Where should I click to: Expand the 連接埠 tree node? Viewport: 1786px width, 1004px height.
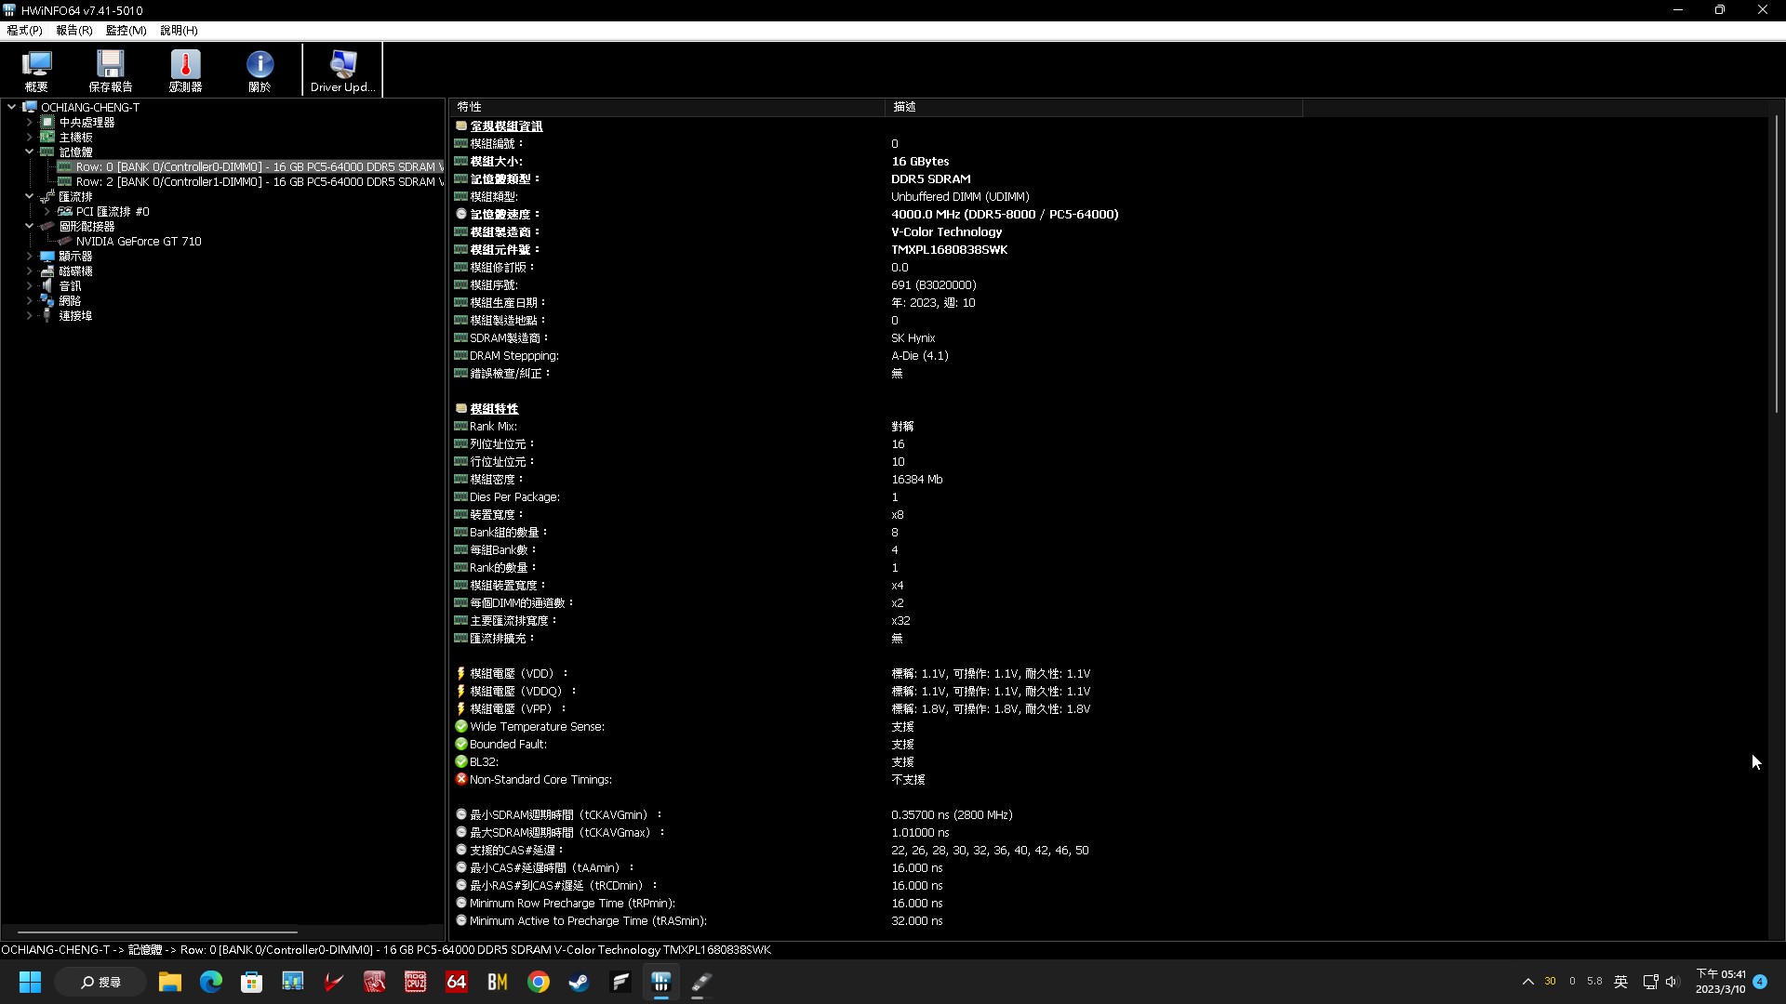29,315
